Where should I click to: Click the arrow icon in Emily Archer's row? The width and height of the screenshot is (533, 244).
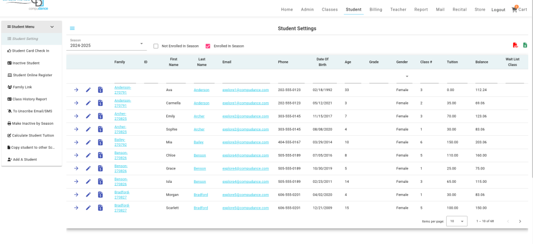76,116
